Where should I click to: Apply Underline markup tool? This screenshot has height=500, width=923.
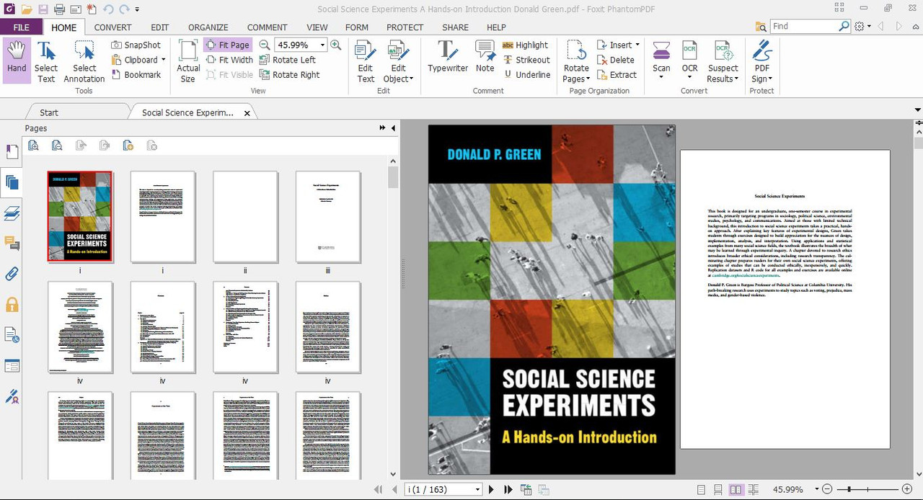(526, 75)
